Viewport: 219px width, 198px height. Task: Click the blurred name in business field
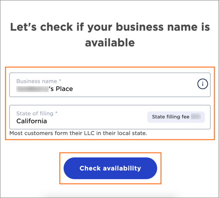coord(32,89)
